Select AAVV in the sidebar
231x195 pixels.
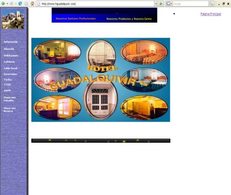[x=7, y=90]
